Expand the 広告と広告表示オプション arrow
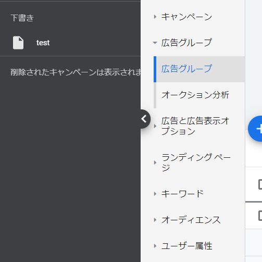Image resolution: width=262 pixels, height=262 pixels. click(155, 126)
